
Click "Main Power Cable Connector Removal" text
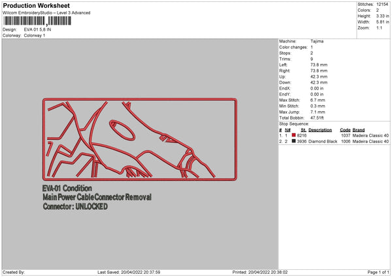(x=97, y=197)
